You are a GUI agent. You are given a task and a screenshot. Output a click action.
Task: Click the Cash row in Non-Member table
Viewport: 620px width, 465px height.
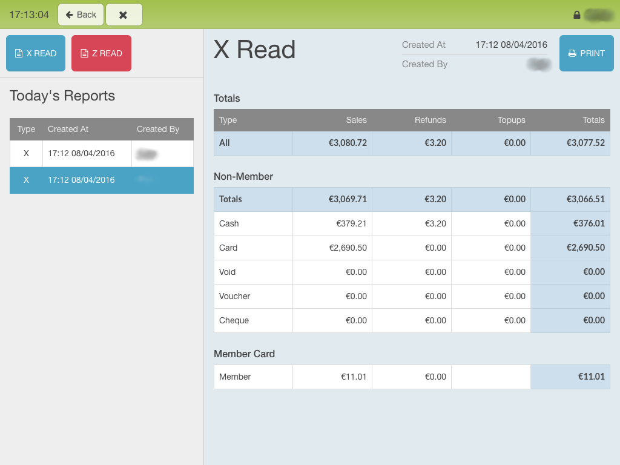pos(229,223)
